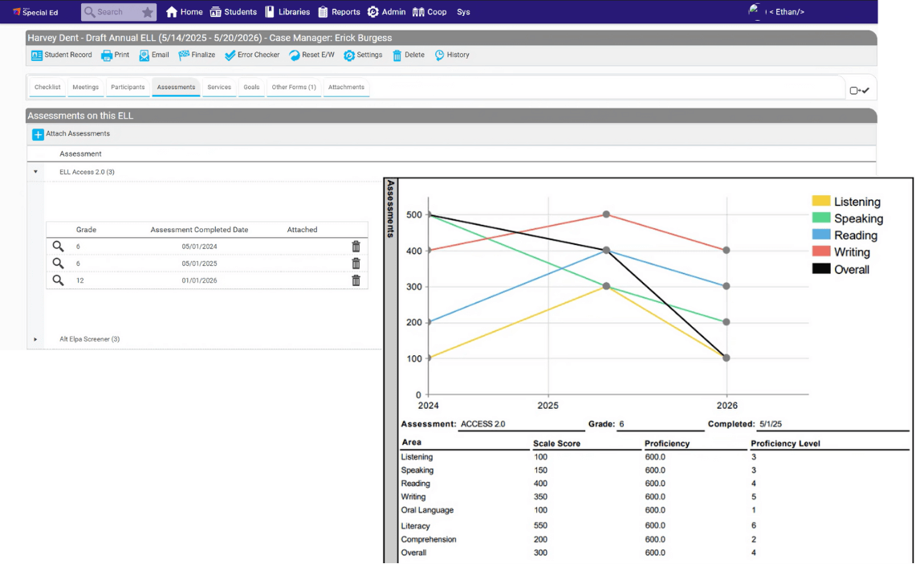This screenshot has height=564, width=916.
Task: Open the Student Record icon
Action: [37, 55]
